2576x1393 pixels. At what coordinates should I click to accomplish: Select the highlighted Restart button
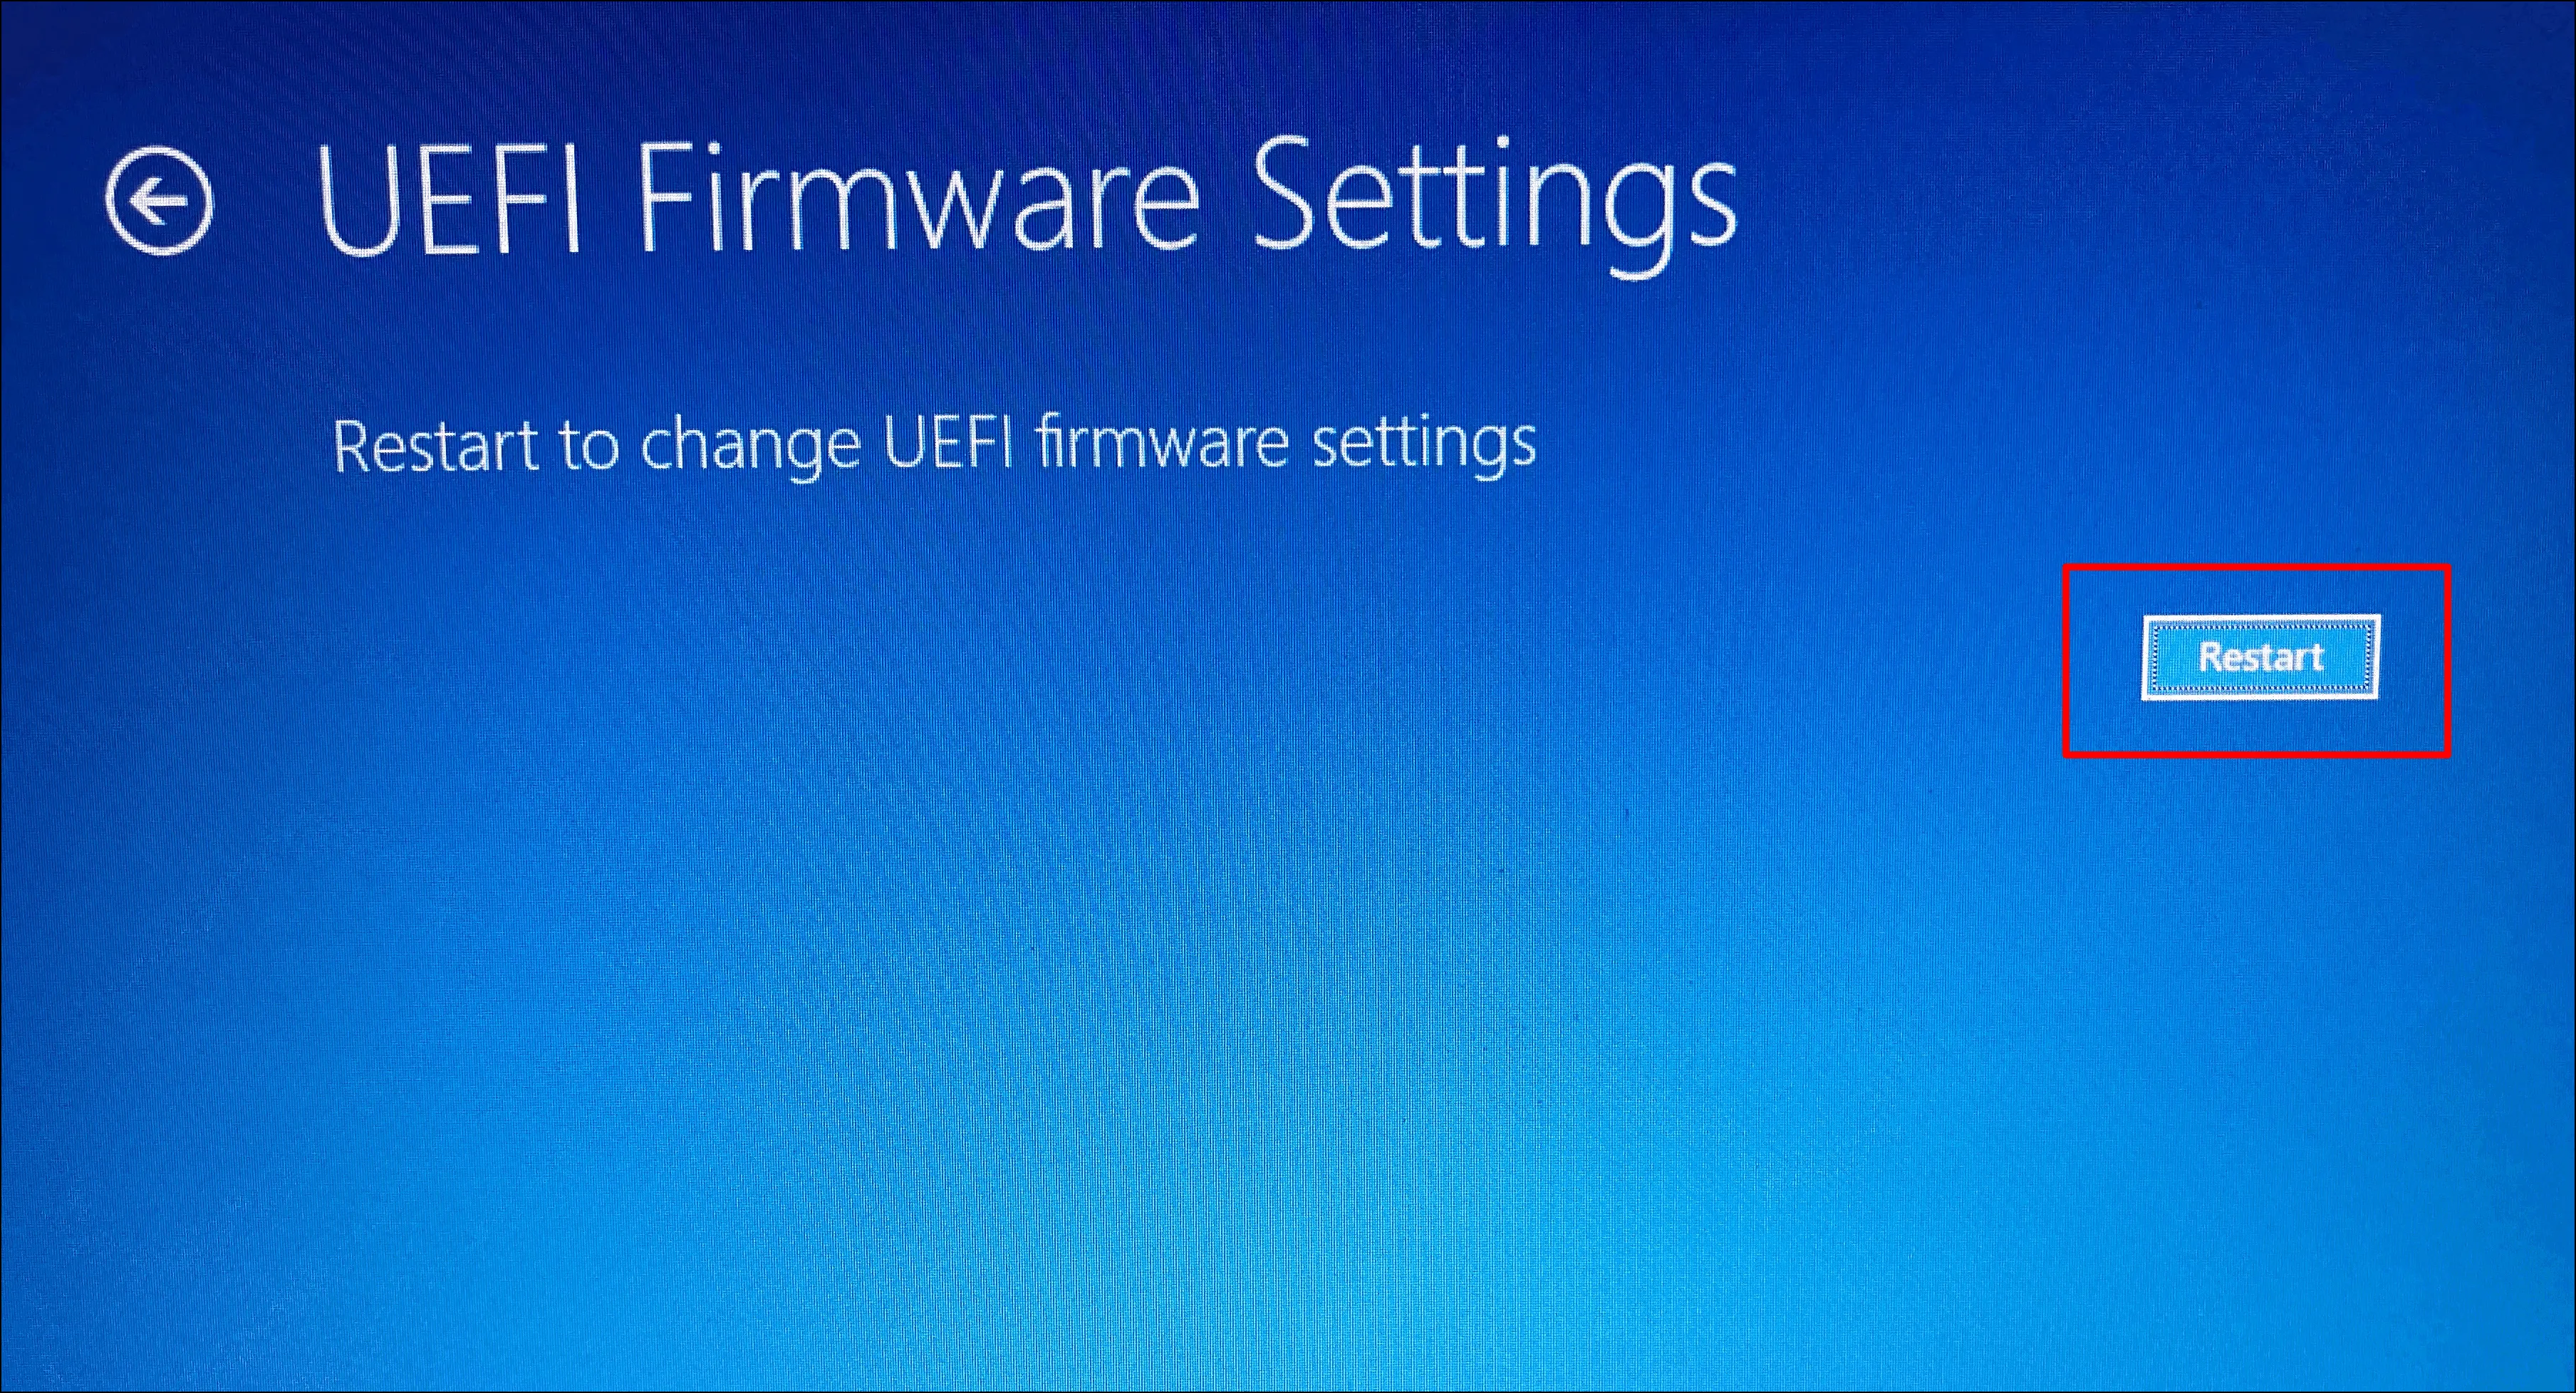pyautogui.click(x=2260, y=657)
